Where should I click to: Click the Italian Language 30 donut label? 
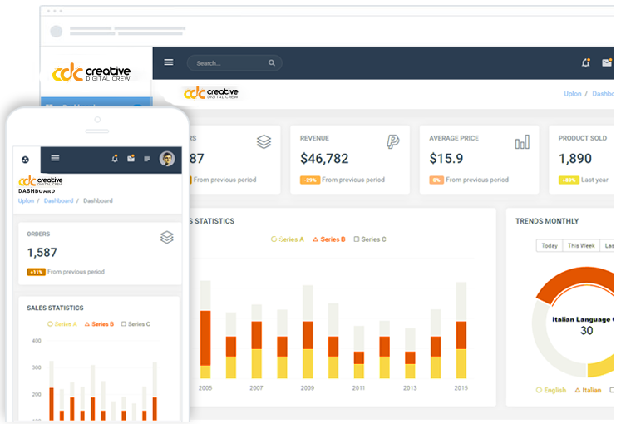[584, 325]
